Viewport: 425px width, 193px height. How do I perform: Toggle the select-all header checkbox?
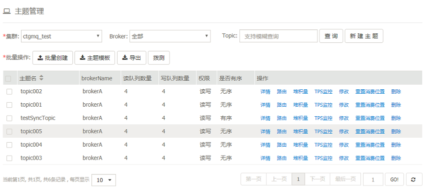point(8,79)
